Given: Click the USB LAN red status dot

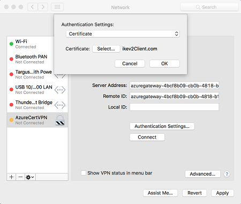Looking at the screenshot, I should point(11,90).
